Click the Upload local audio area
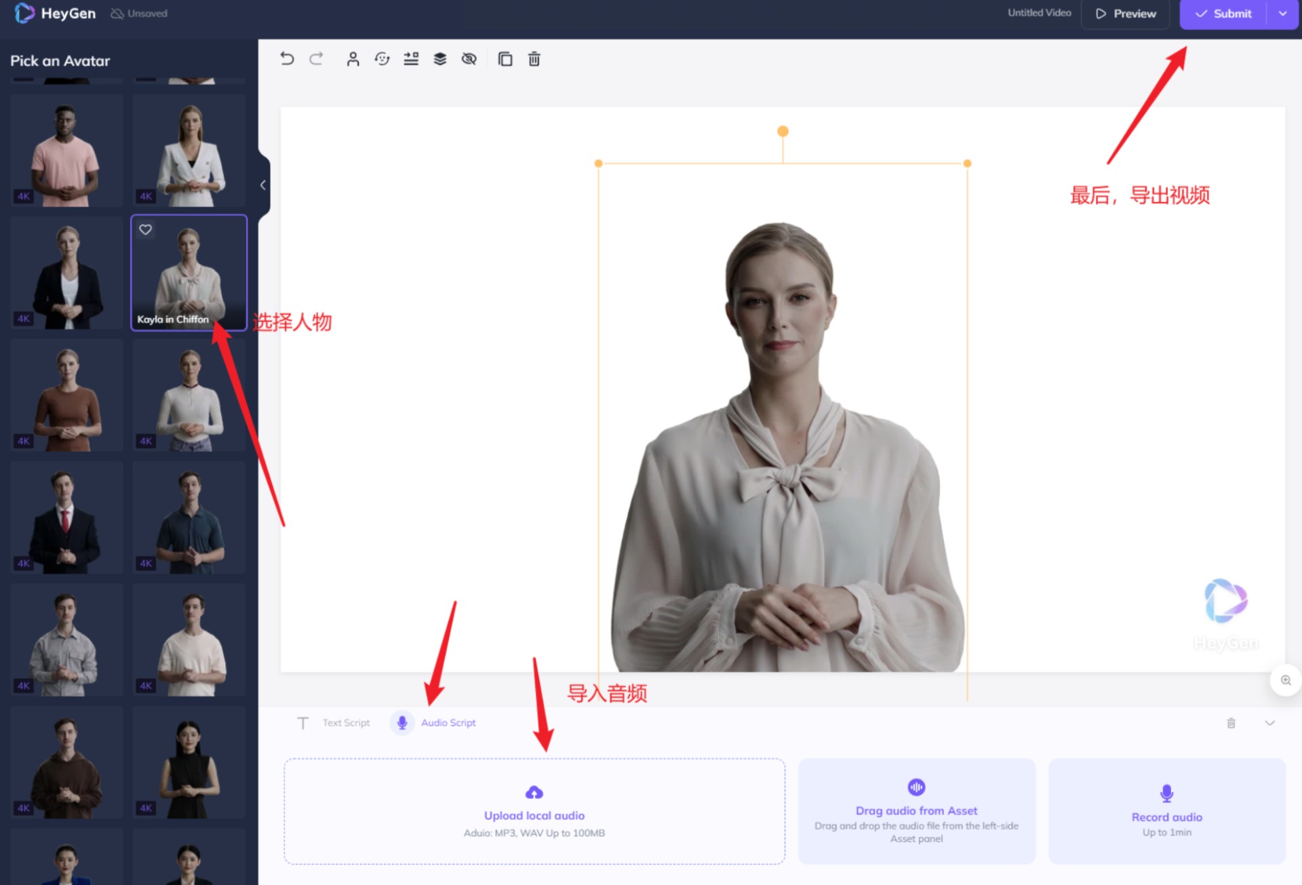The image size is (1302, 885). tap(534, 811)
